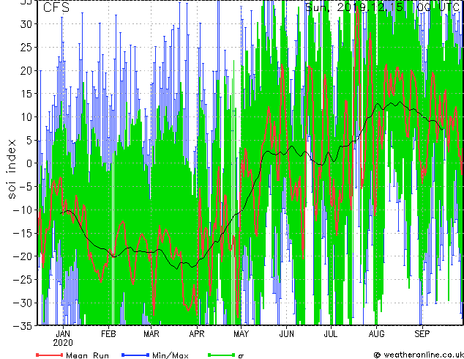Select the JAN label on the x-axis
Image resolution: width=464 pixels, height=359 pixels.
click(64, 333)
